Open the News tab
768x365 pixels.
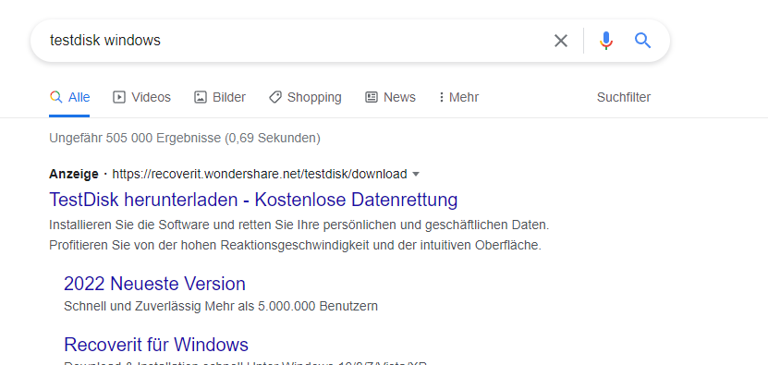click(390, 98)
